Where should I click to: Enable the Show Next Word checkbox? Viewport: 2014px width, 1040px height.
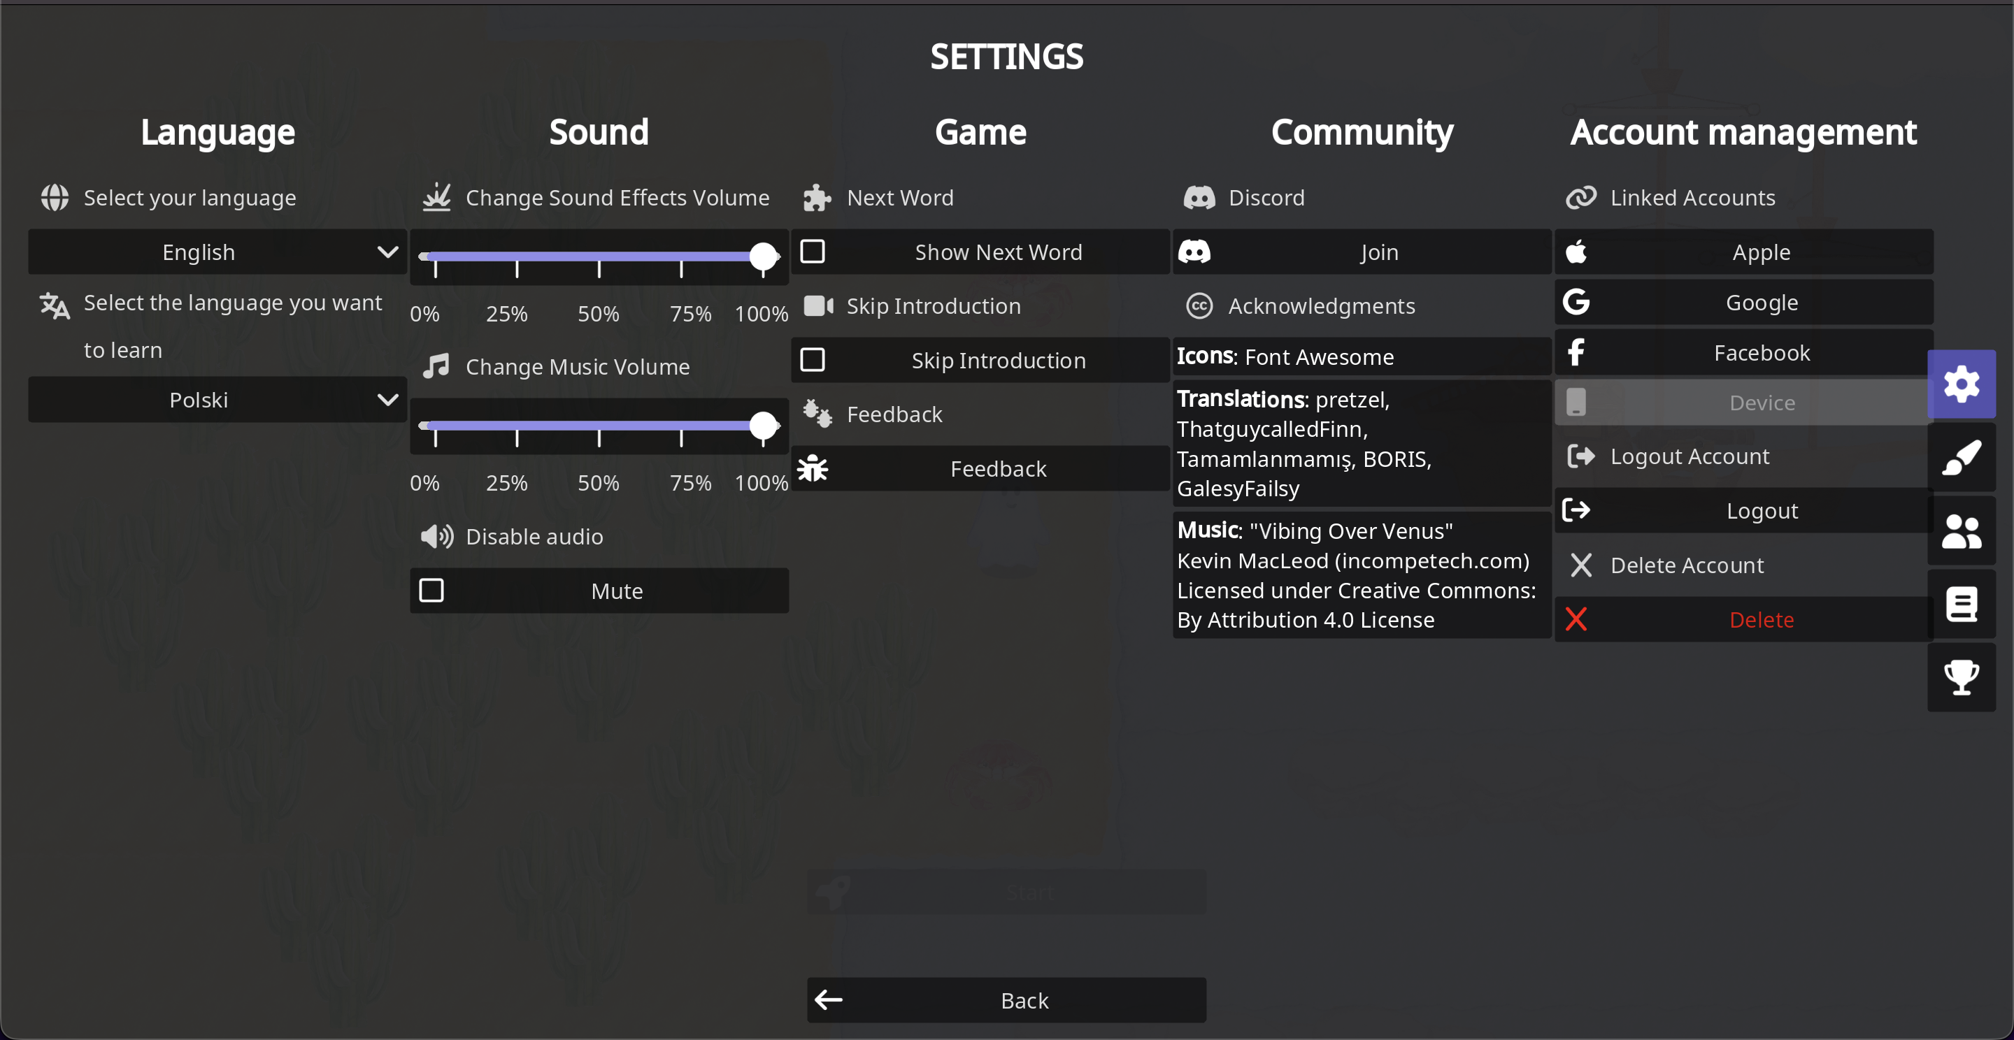pyautogui.click(x=813, y=252)
